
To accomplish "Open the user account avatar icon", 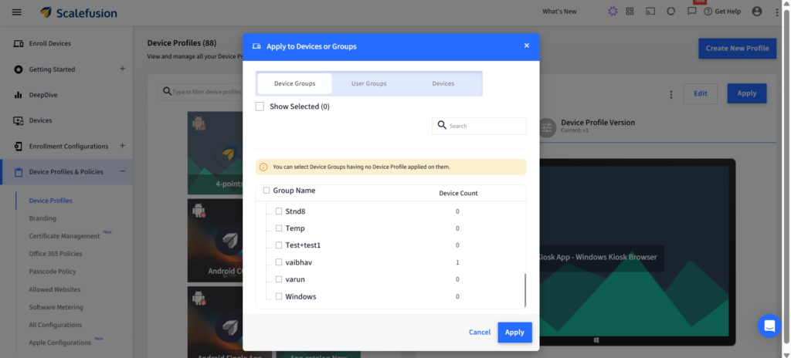I will [x=757, y=11].
